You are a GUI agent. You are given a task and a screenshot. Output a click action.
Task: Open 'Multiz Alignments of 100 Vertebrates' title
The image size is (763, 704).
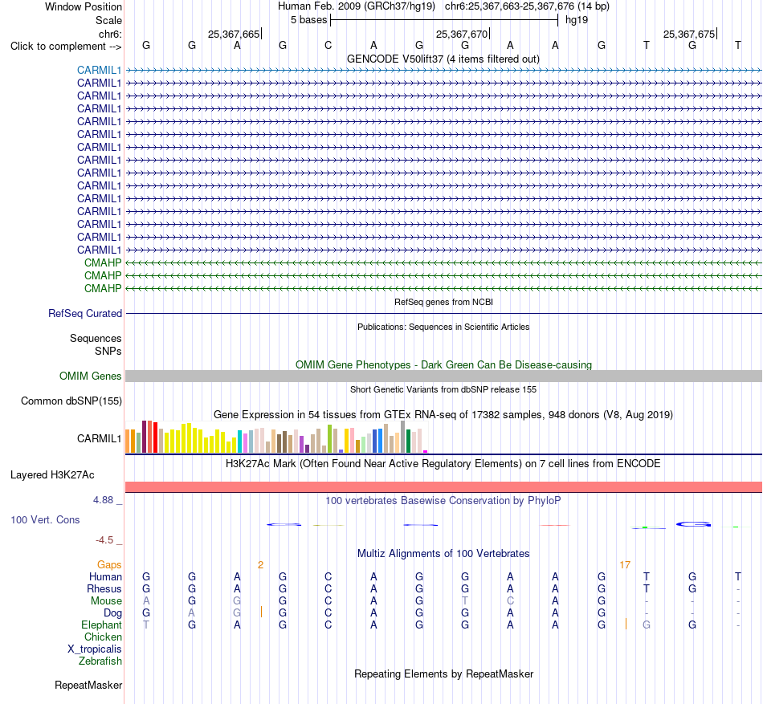click(x=443, y=553)
